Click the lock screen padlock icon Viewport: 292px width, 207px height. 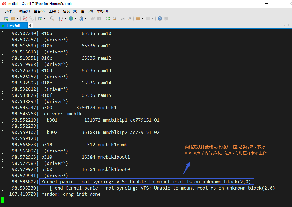(114, 19)
